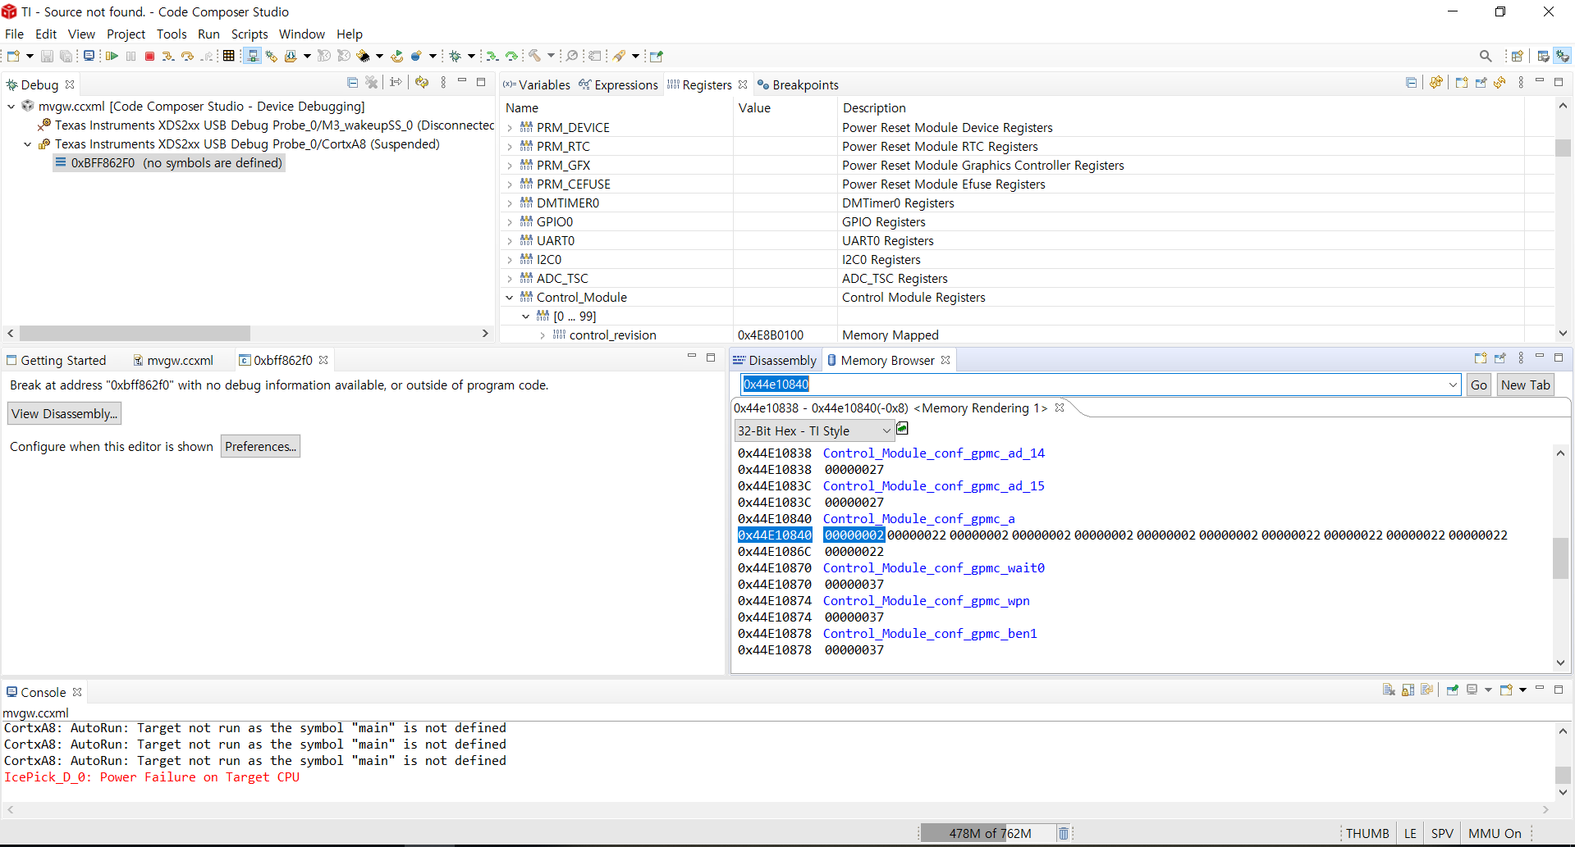Image resolution: width=1575 pixels, height=847 pixels.
Task: Click the grid icon after step return
Action: click(x=228, y=56)
